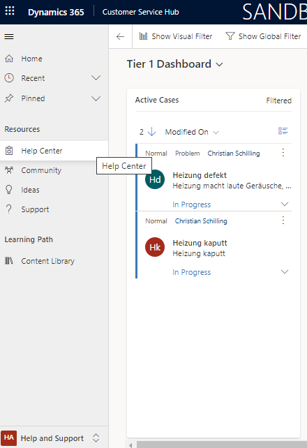Open the app launcher waffle icon
This screenshot has height=448, width=307.
point(10,11)
